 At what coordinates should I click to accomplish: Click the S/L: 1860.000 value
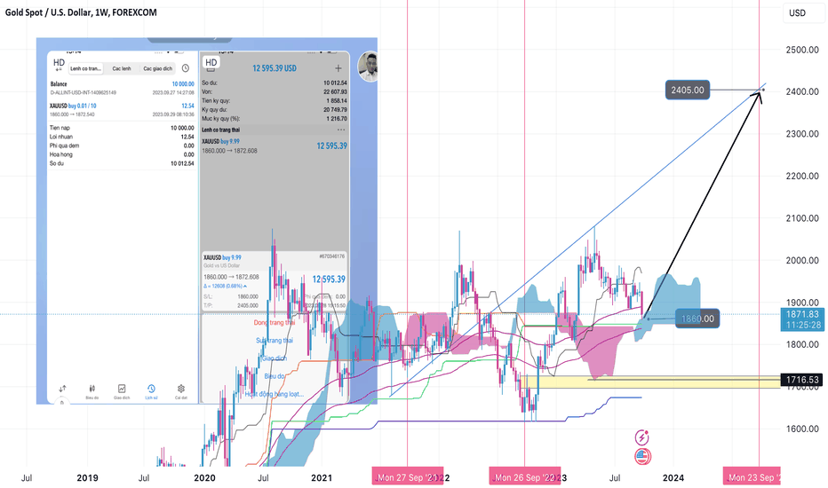(247, 296)
